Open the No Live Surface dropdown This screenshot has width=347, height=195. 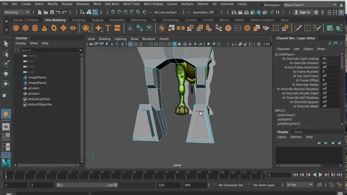tap(165, 12)
